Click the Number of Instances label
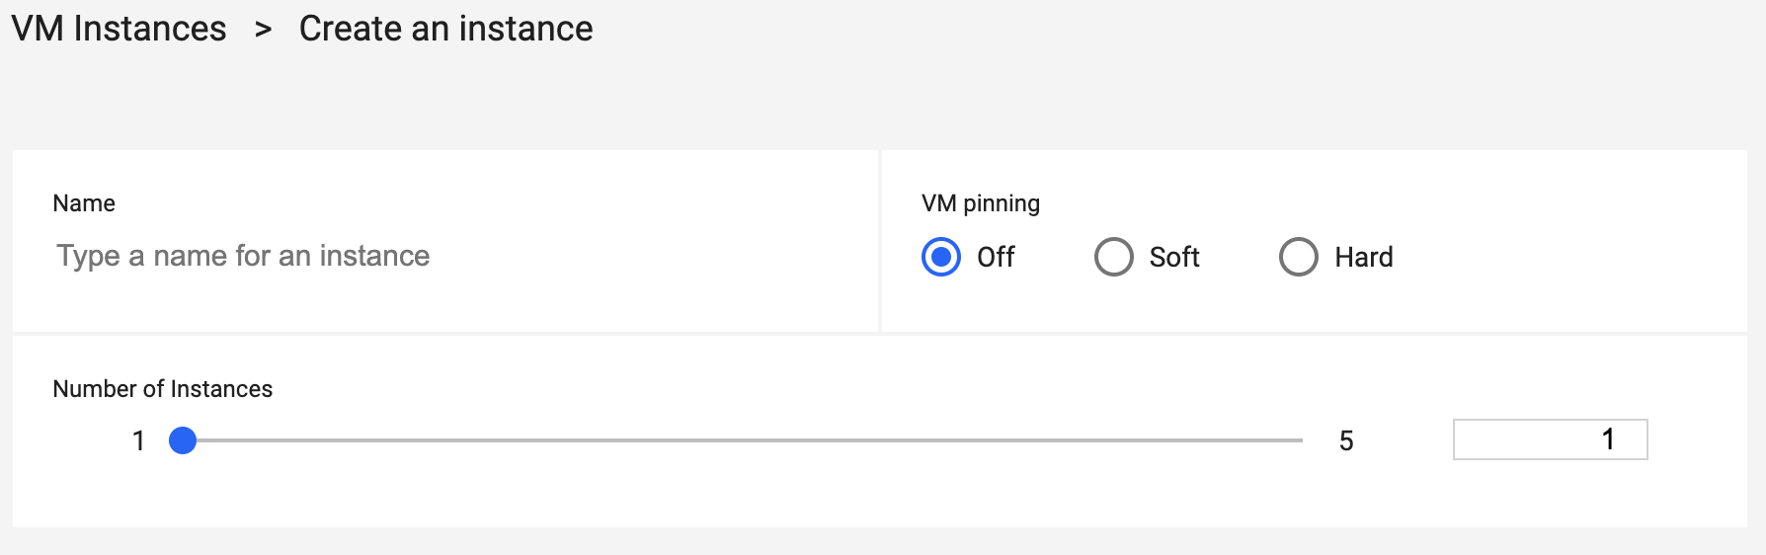Image resolution: width=1766 pixels, height=555 pixels. point(162,389)
